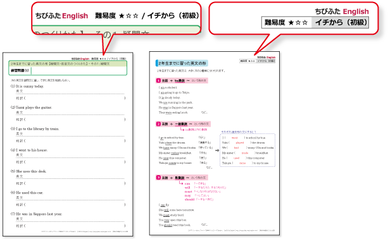Image resolution: width=388 pixels, height=239 pixels.
Task: Click the gray 'イチから（初級）' box in right callout
Action: [x=340, y=23]
